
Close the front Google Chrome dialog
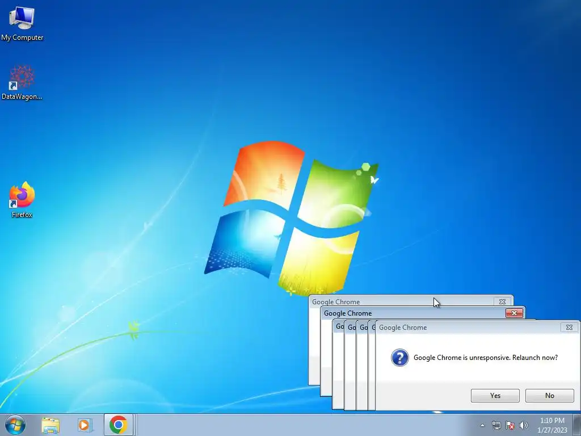coord(569,328)
